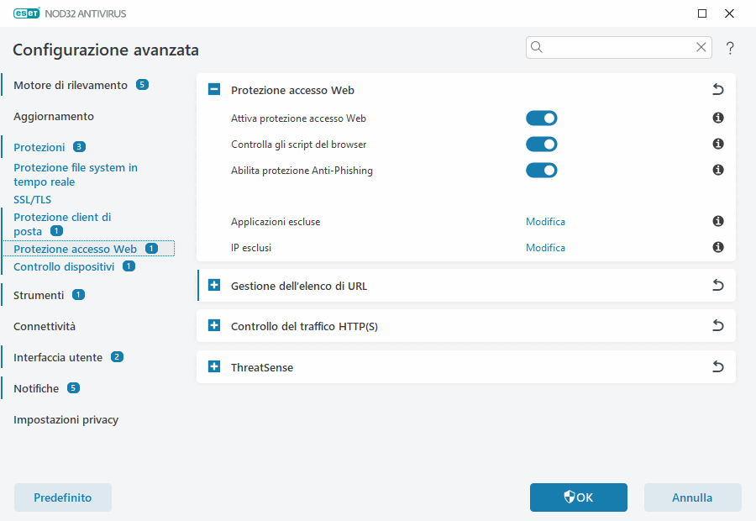Click the magnifier icon in the search box
The width and height of the screenshot is (756, 521).
coord(537,47)
